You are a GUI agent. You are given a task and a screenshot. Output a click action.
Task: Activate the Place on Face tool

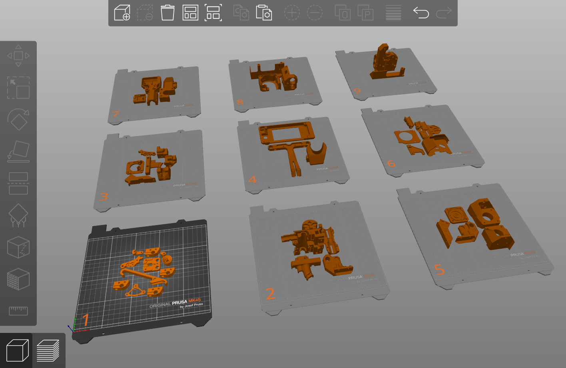pyautogui.click(x=18, y=151)
